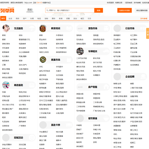Click the pet face icon in 宠物市场 header
The width and height of the screenshot is (149, 149).
coord(106,29)
